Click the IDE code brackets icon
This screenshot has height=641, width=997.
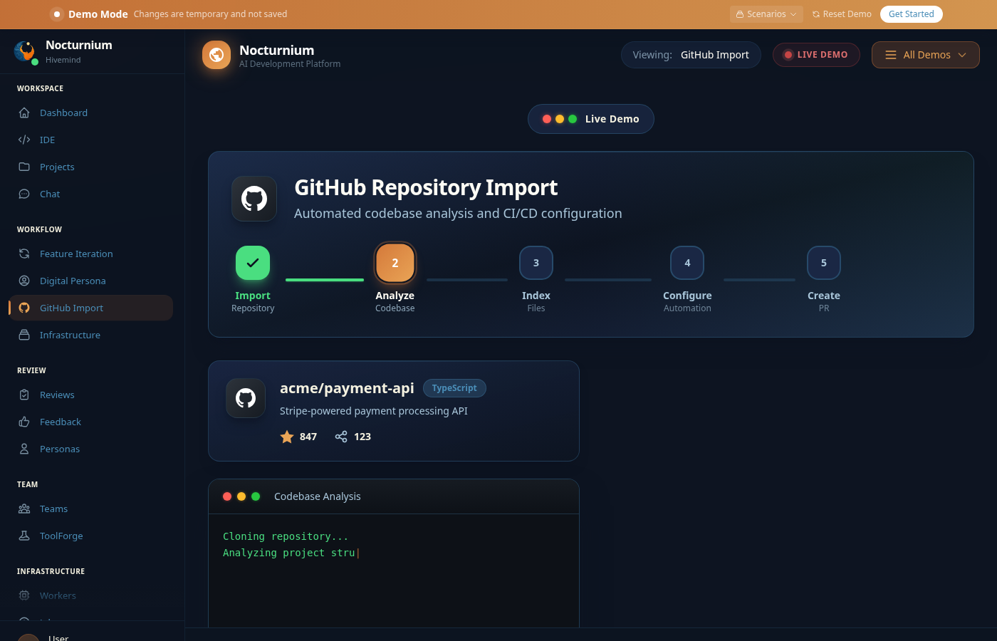(x=24, y=140)
